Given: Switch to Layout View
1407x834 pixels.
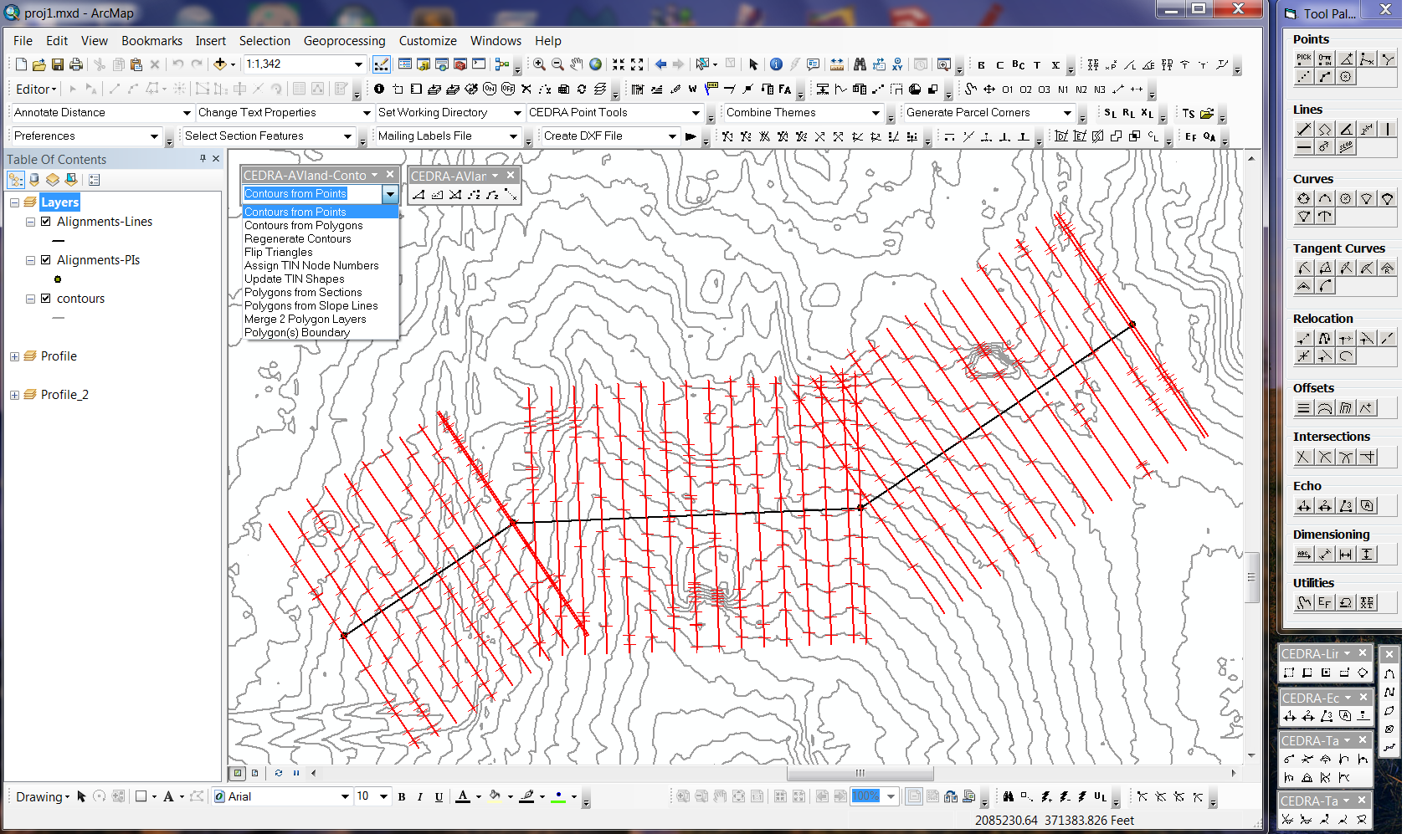Looking at the screenshot, I should (x=255, y=773).
